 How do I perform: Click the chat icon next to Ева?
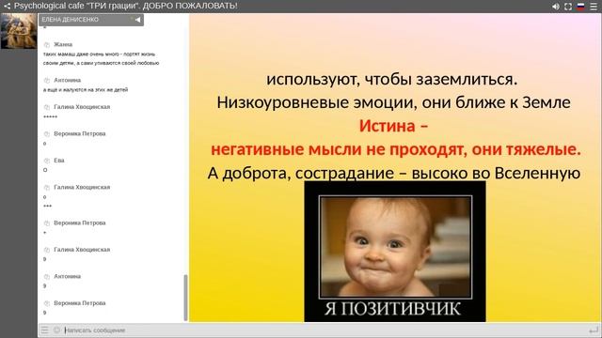point(47,161)
